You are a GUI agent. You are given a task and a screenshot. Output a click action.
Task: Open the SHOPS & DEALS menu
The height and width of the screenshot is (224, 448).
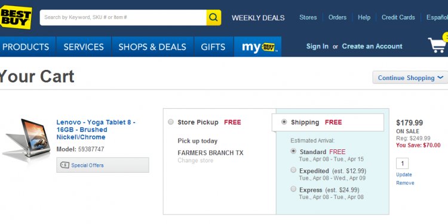152,47
